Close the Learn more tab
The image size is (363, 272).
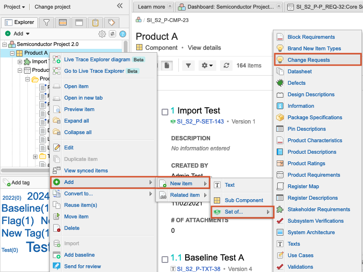[170, 6]
